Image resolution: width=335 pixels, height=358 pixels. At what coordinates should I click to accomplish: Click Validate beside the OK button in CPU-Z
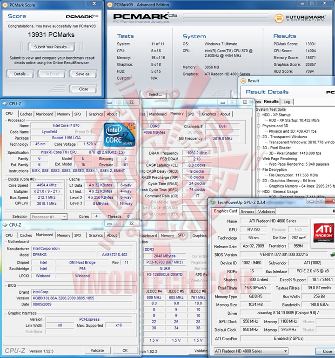click(97, 351)
